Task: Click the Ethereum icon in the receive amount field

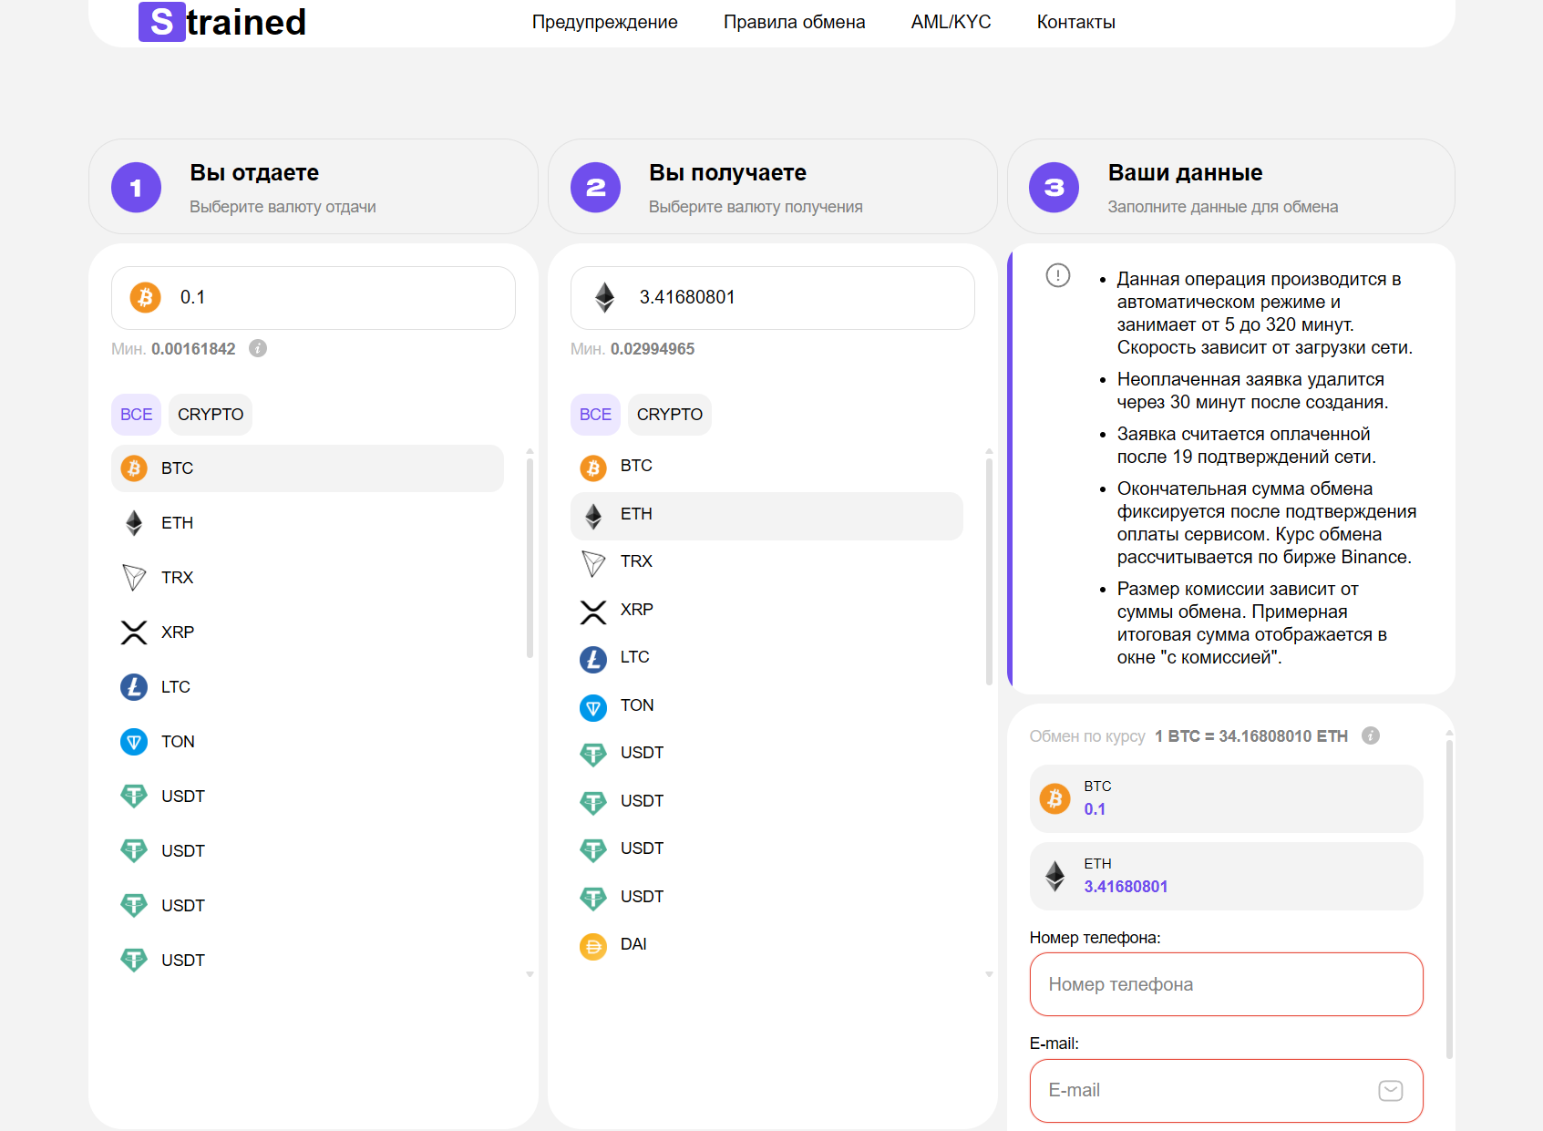Action: point(606,297)
